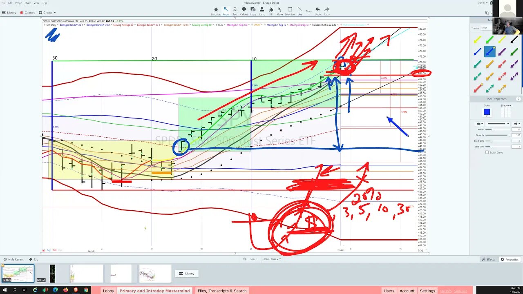Undo the last edit
Image resolution: width=523 pixels, height=294 pixels.
point(318,11)
